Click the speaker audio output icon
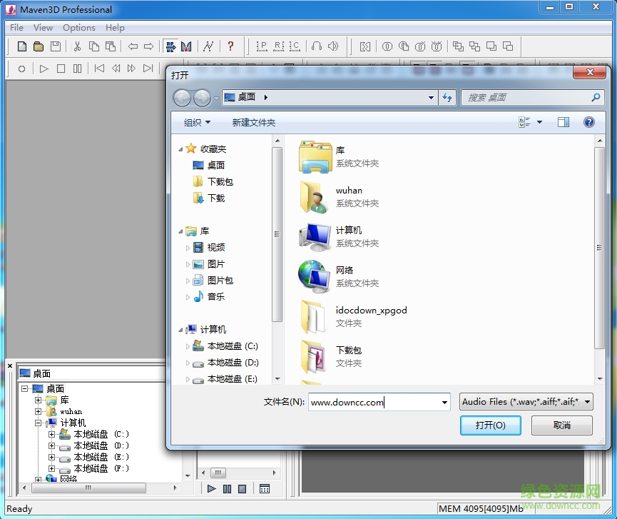This screenshot has height=519, width=617. (x=332, y=46)
